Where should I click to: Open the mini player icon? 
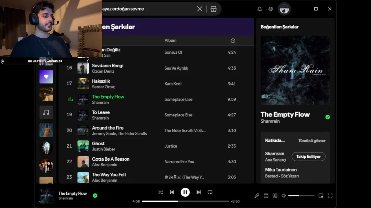(321, 196)
